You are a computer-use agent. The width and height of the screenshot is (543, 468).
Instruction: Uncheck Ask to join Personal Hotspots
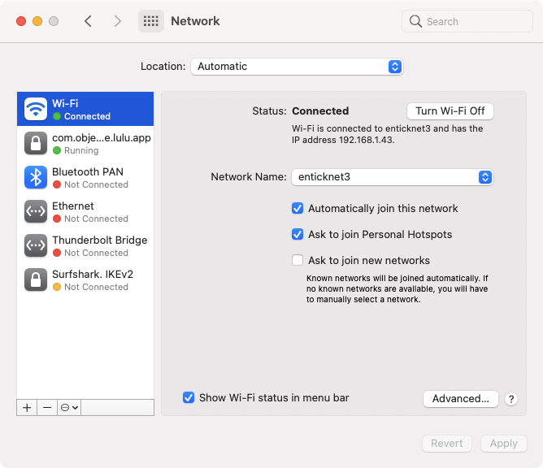[298, 234]
